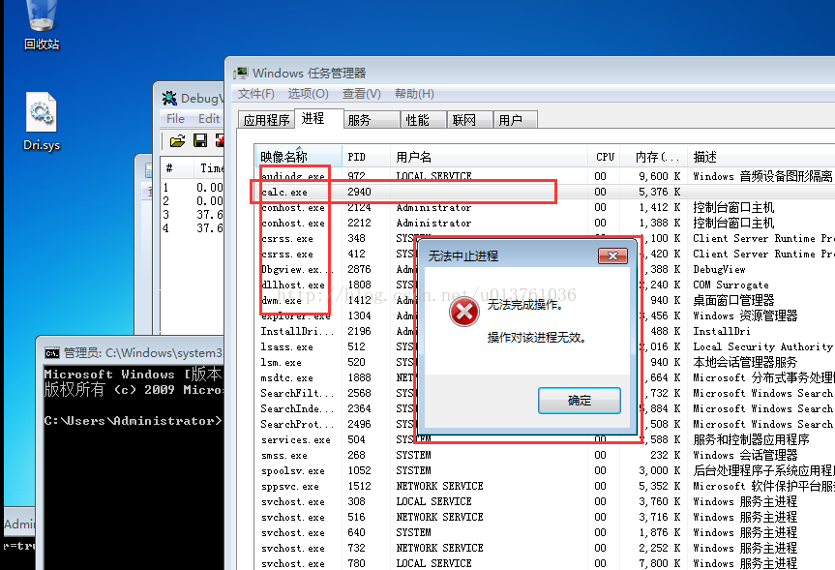Sort processes by CPU column header

point(605,157)
